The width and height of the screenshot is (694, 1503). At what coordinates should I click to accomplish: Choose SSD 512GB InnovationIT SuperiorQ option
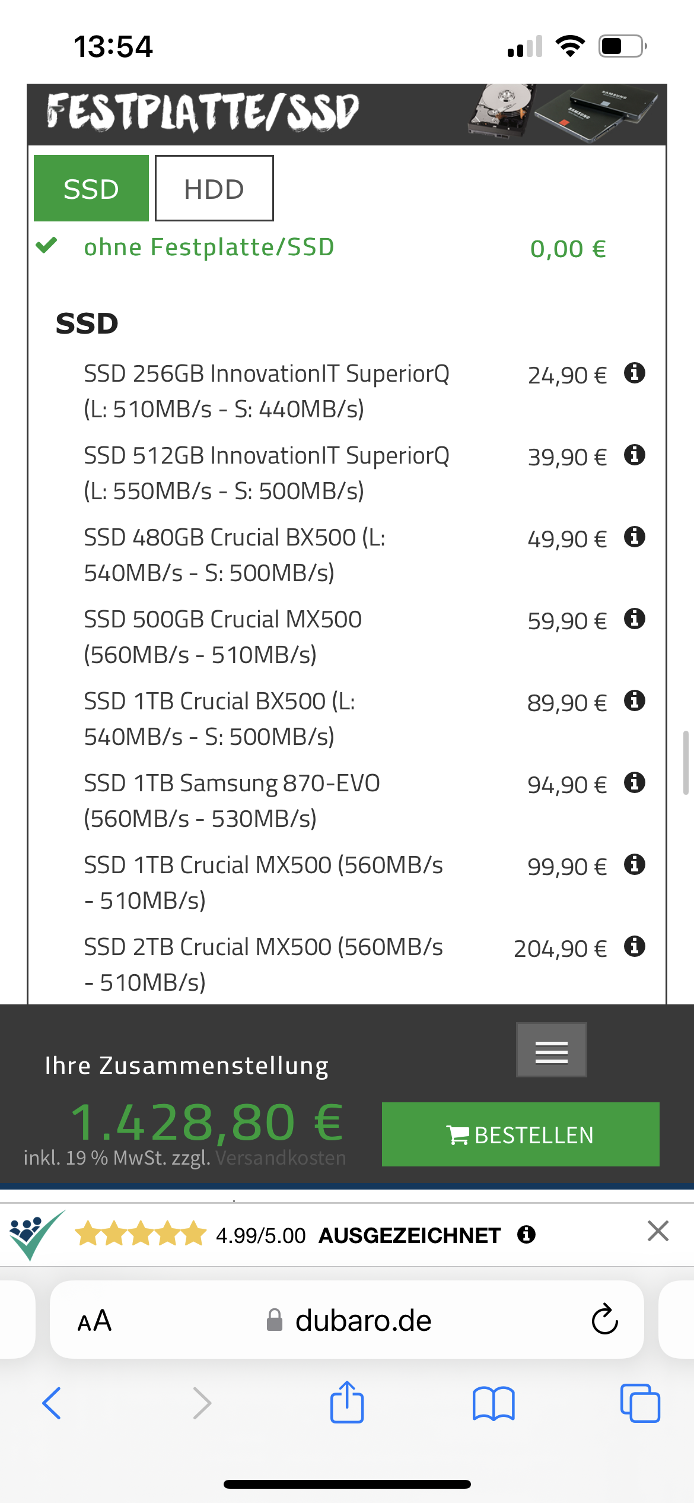tap(266, 473)
